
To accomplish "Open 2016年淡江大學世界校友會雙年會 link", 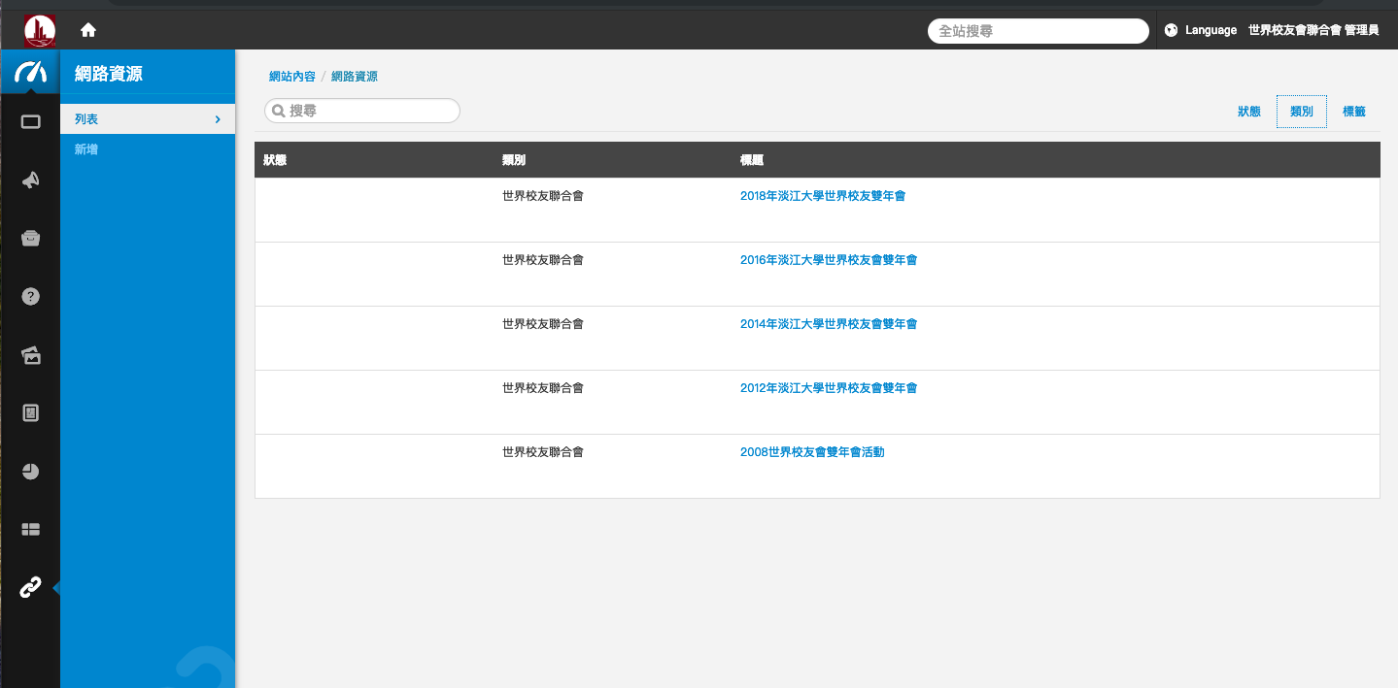I will pos(829,260).
